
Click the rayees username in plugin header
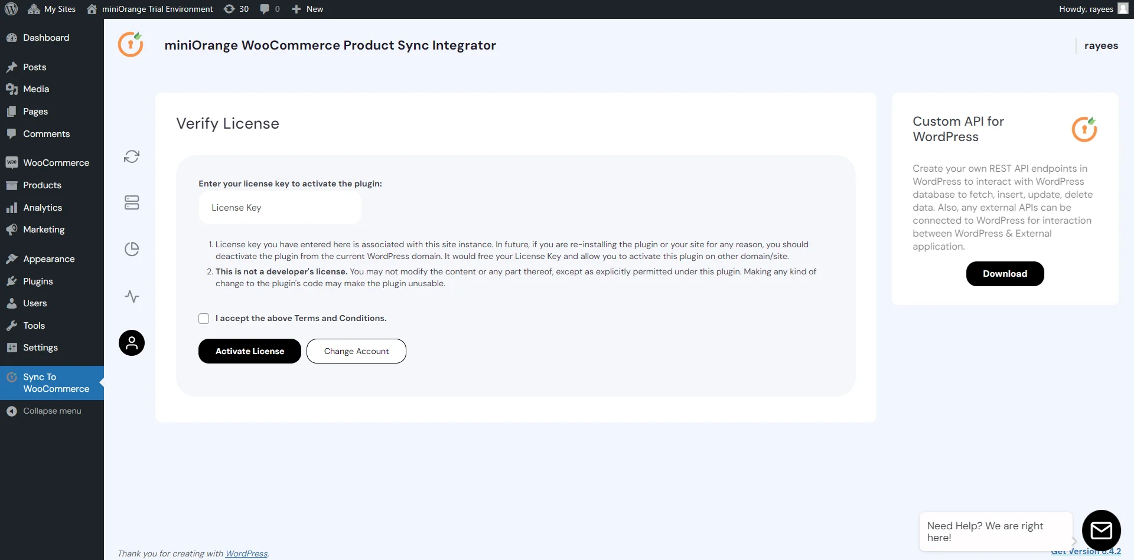pyautogui.click(x=1101, y=45)
